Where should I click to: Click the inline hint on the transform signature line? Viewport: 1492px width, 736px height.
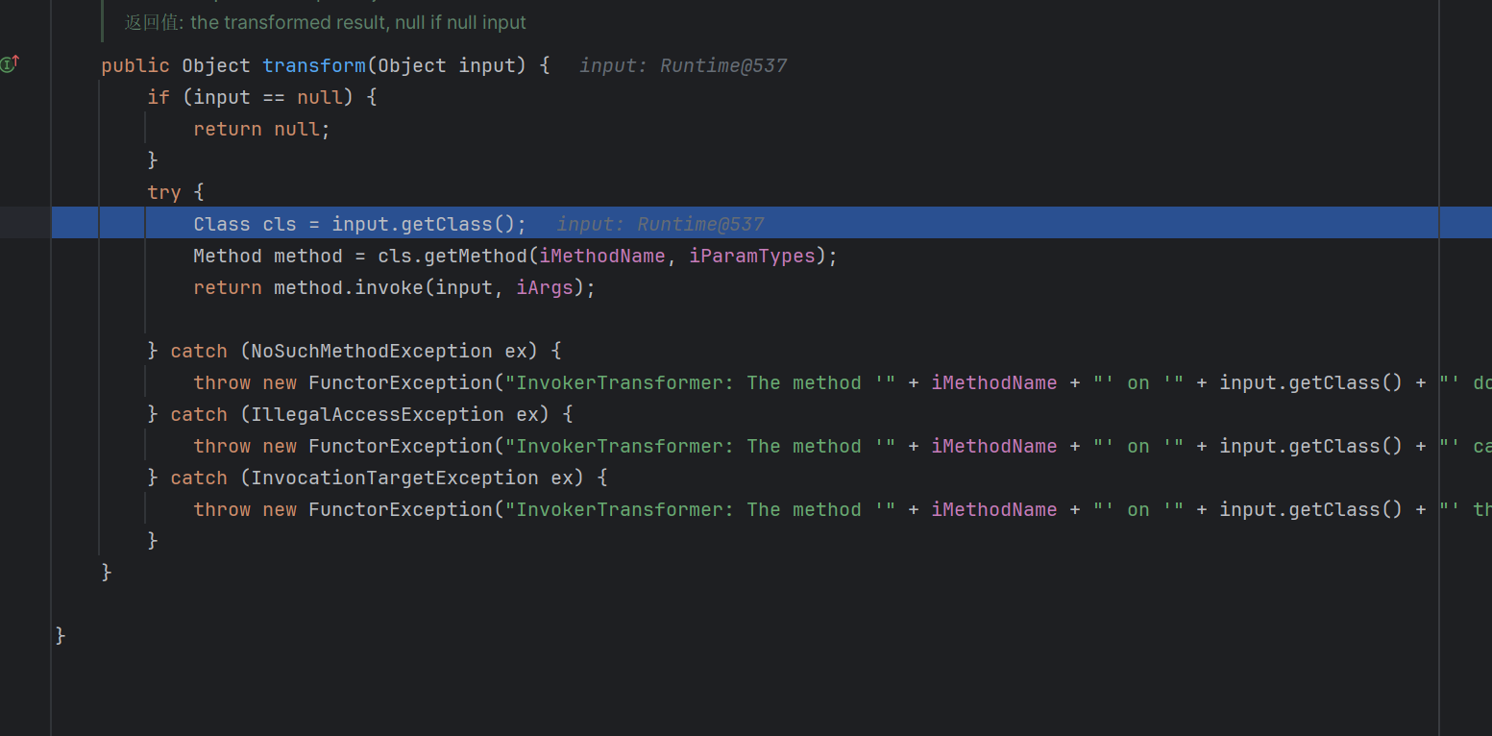coord(683,65)
